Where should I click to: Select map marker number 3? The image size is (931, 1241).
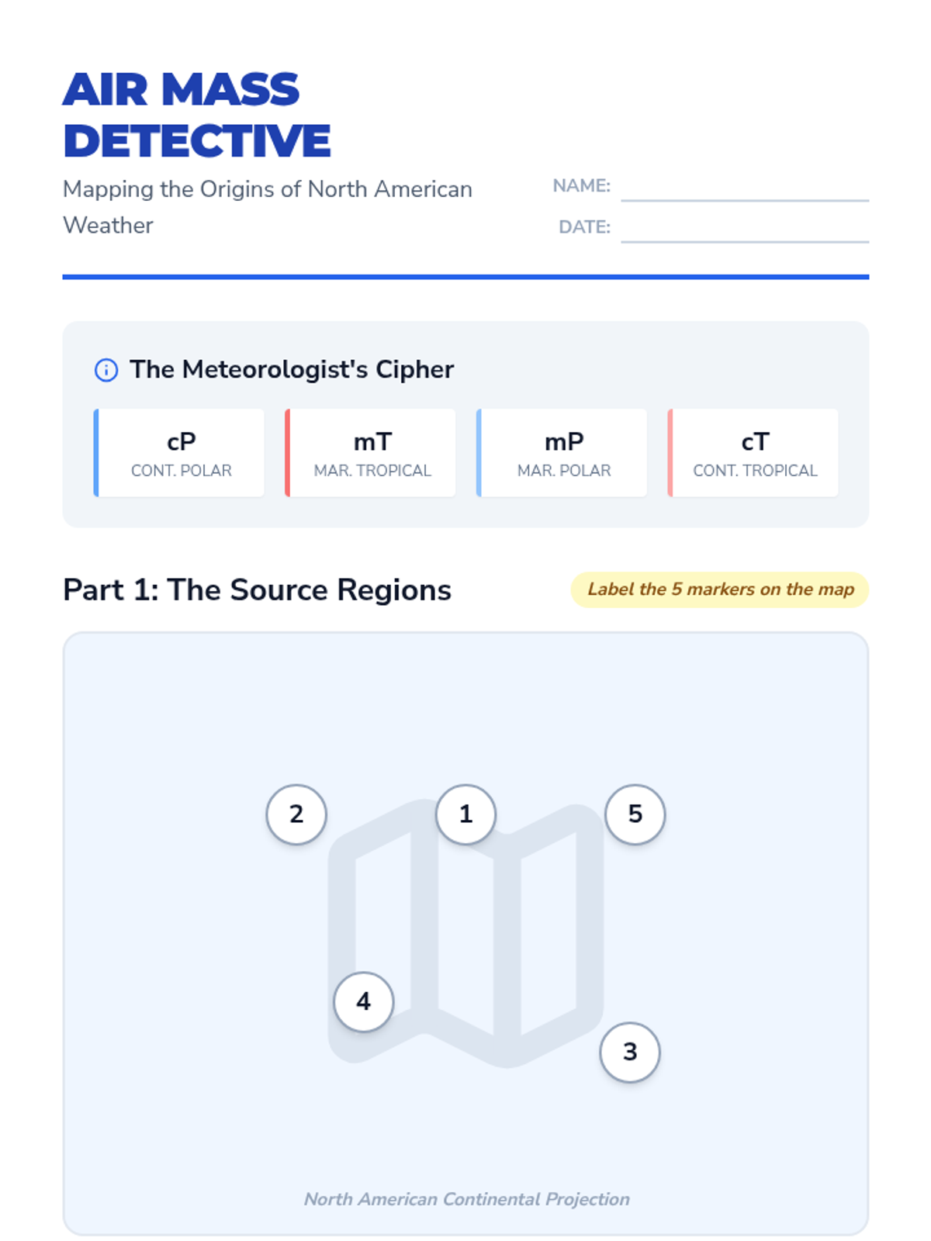point(630,1052)
